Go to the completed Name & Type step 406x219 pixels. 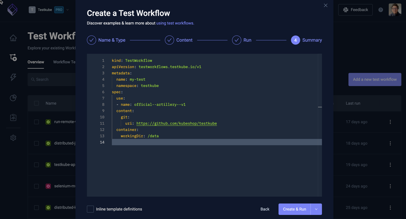pyautogui.click(x=106, y=40)
